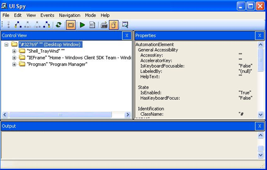This screenshot has width=267, height=170.
Task: Click the "AccessKey:" property label
Action: 152,55
